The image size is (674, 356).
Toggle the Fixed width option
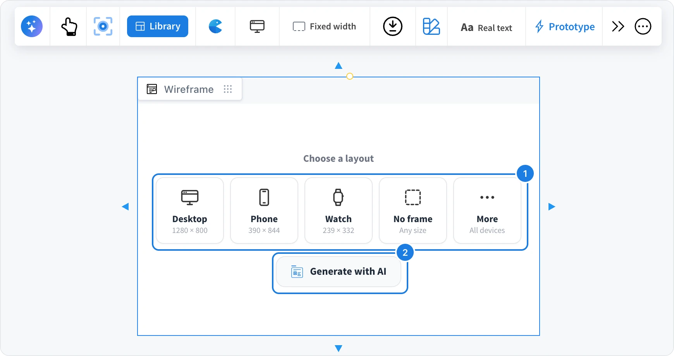[x=325, y=26]
